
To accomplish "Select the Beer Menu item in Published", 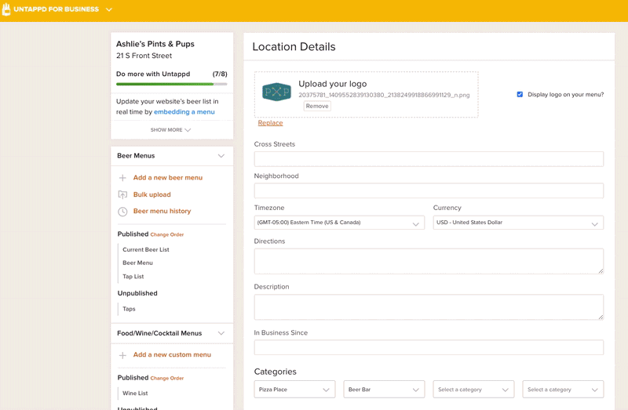I will click(137, 263).
